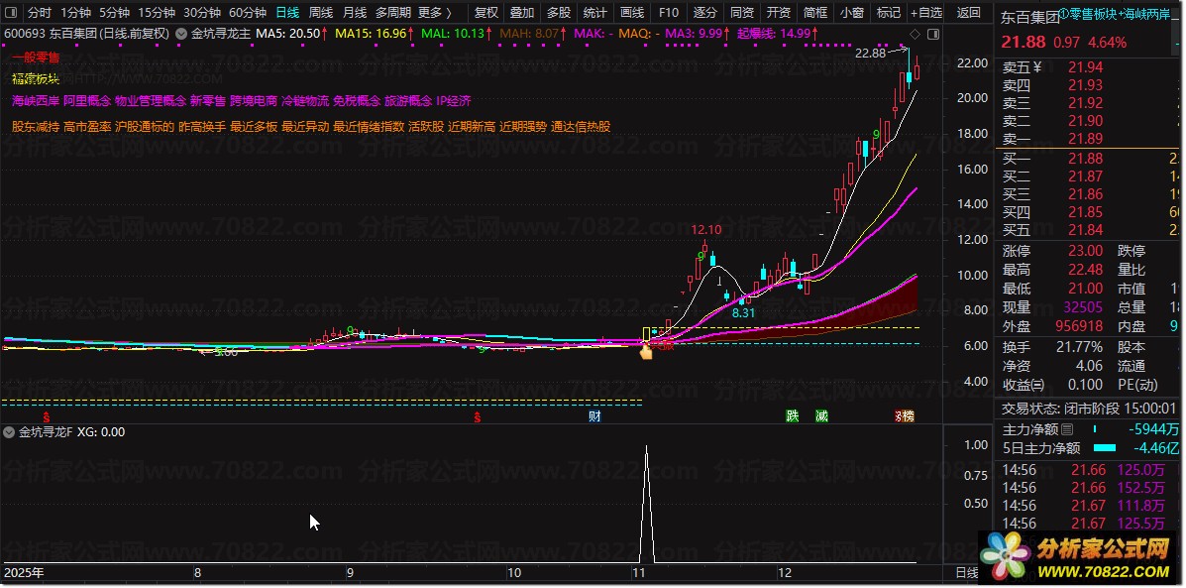Open the 复权 adjustment menu
Screen dimensions: 1186x588
coord(486,12)
